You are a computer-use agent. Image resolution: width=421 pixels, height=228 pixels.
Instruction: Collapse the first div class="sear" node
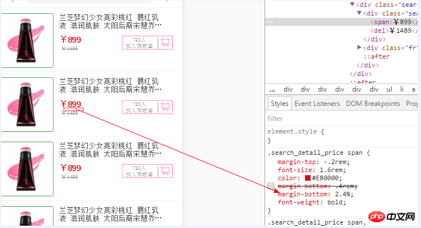(352, 4)
